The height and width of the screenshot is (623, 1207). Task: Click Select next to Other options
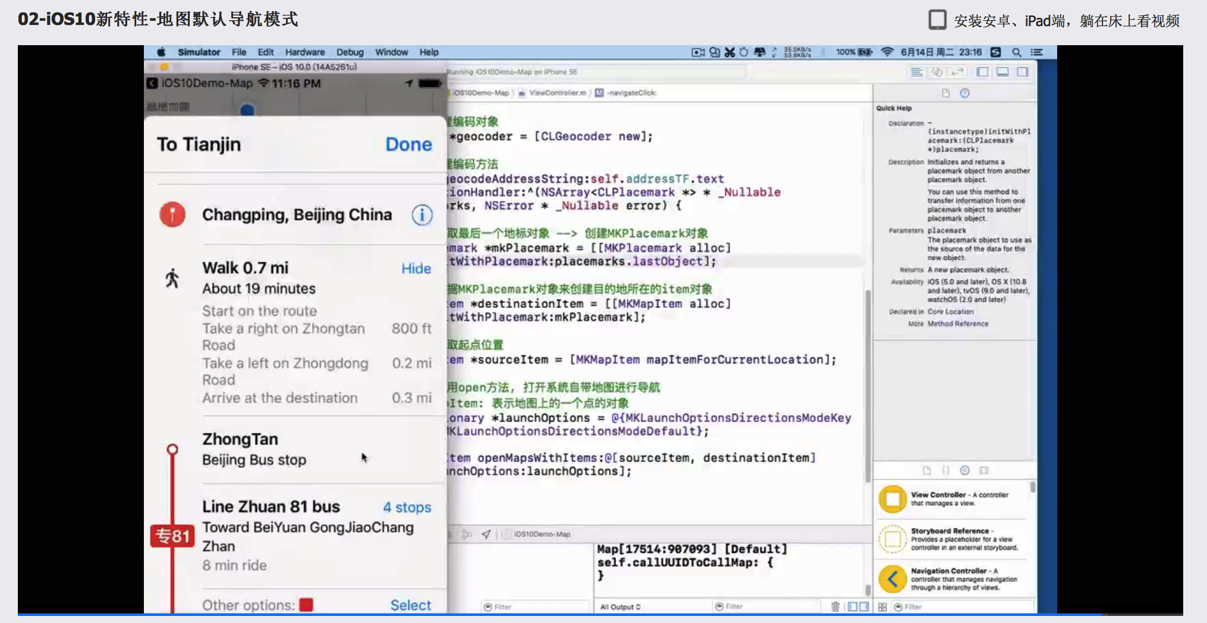tap(410, 605)
